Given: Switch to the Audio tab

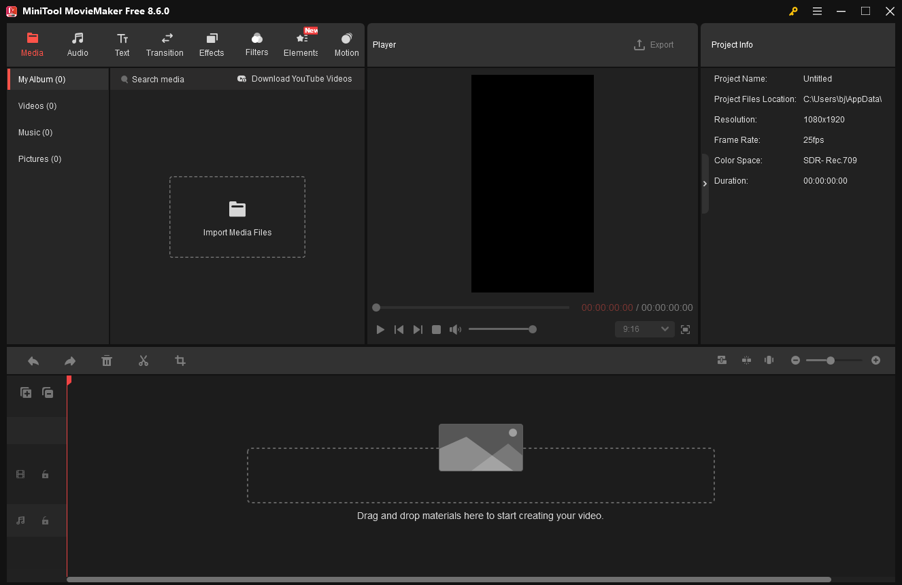Looking at the screenshot, I should tap(77, 45).
